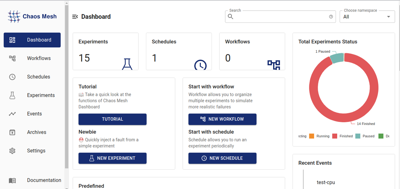The width and height of the screenshot is (400, 189).
Task: Focus the Search input field
Action: (280, 17)
